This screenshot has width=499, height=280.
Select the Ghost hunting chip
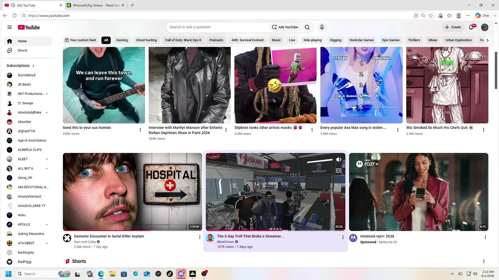[146, 40]
